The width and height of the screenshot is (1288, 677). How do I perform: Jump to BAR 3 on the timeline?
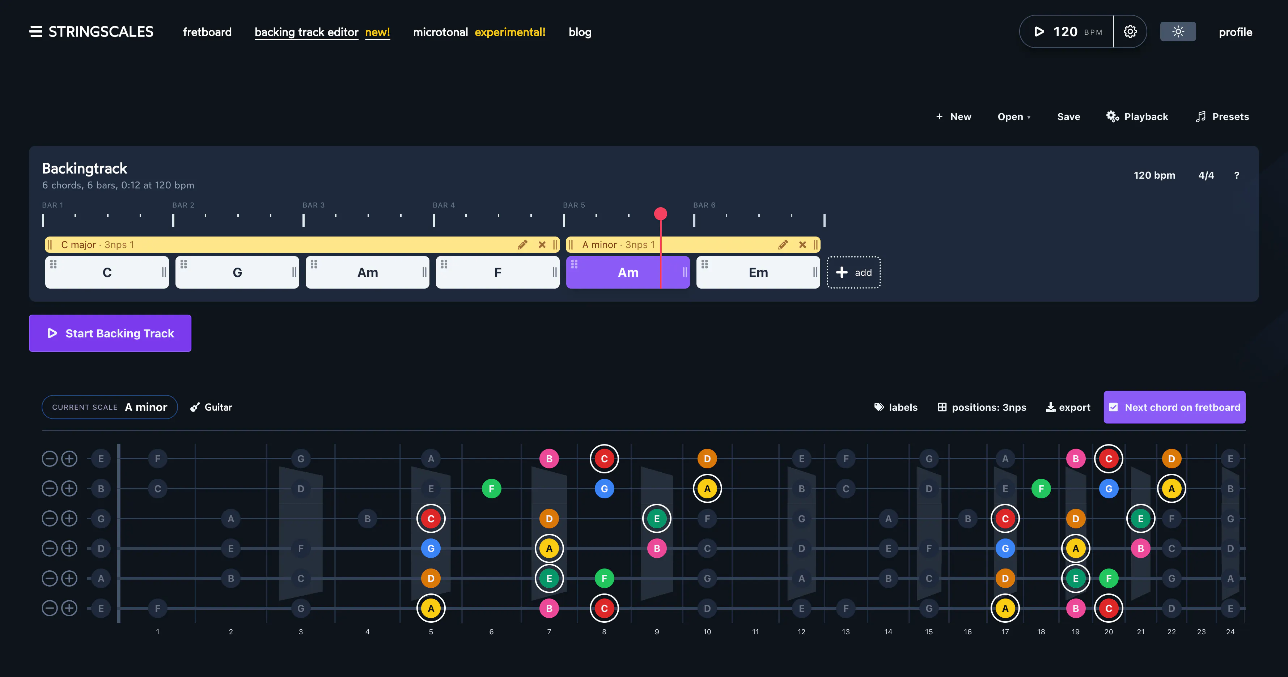point(314,205)
